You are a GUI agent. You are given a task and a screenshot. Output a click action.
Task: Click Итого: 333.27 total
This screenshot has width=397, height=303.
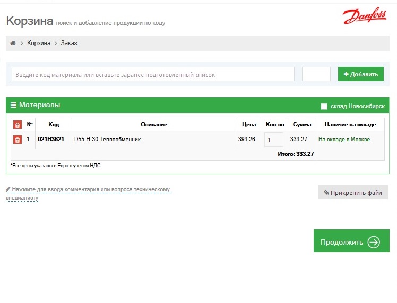(x=296, y=154)
